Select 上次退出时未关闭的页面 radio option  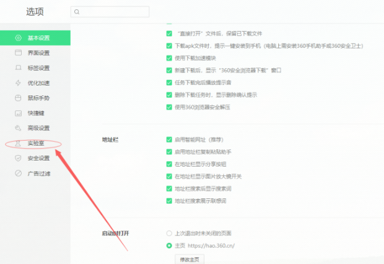pos(169,233)
